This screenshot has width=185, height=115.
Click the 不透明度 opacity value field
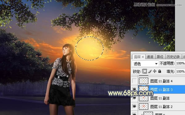click(180, 63)
